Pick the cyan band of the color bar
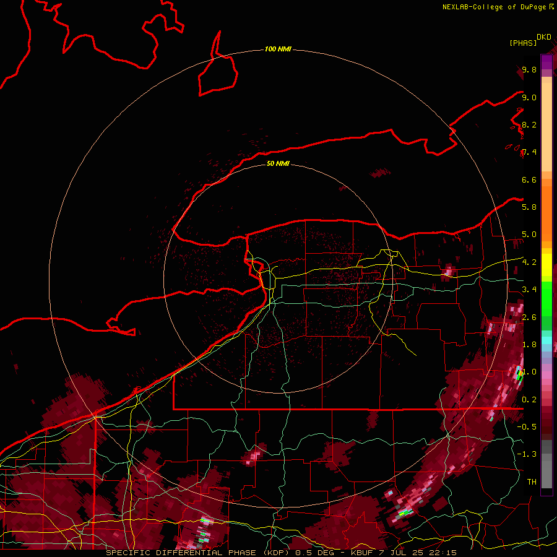This screenshot has width=557, height=557. pos(546,340)
